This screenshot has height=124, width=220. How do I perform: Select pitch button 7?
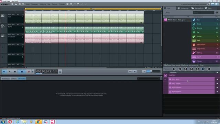tap(209, 69)
